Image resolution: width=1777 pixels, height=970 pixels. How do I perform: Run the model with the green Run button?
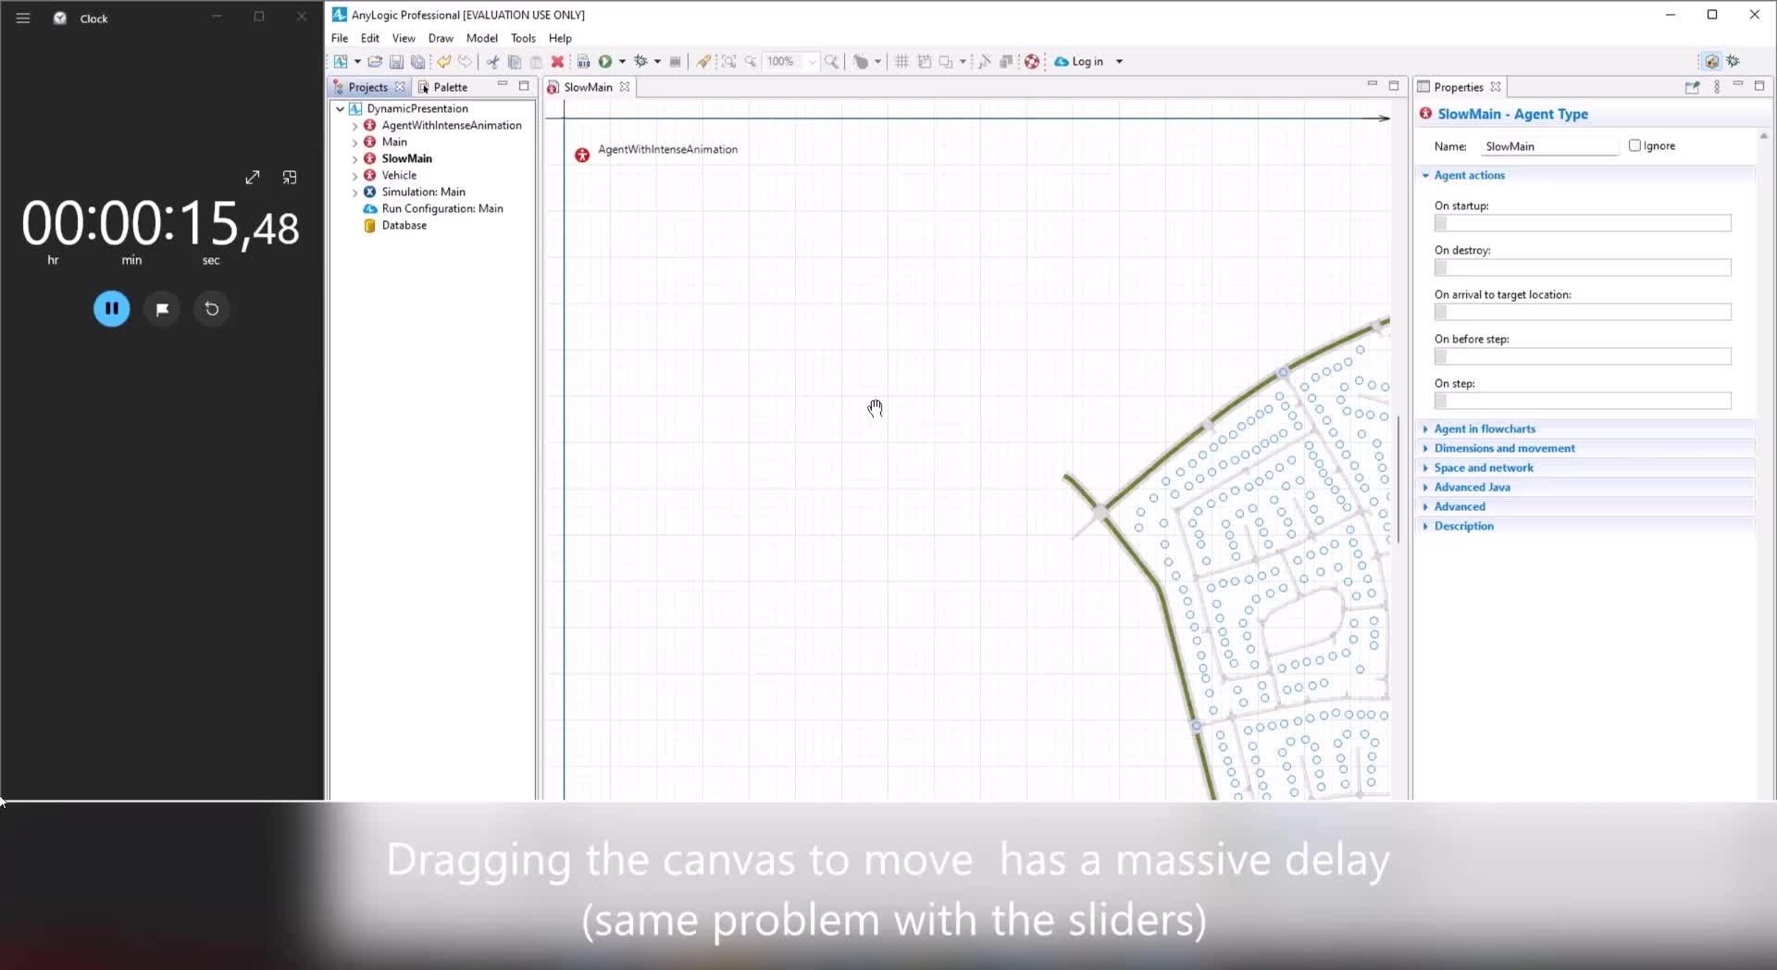pos(604,61)
